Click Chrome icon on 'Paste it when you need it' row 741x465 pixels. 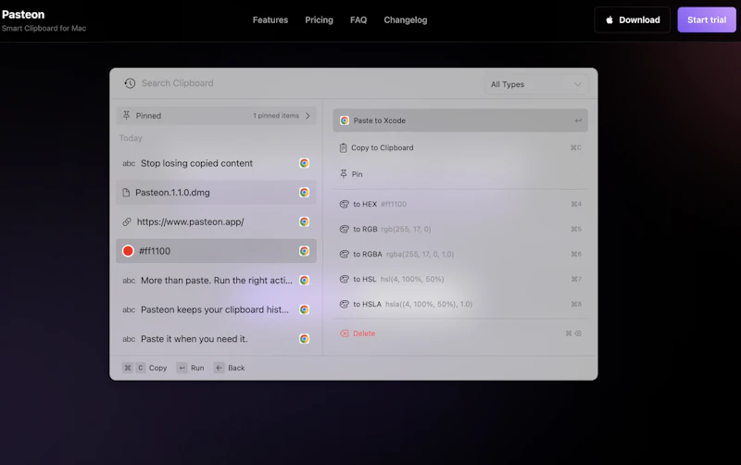point(305,339)
